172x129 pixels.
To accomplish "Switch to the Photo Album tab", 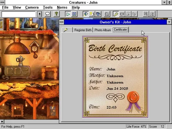I will click(103, 30).
